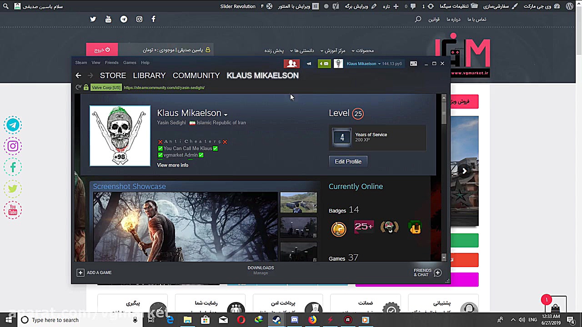Click the Edit Profile button

[348, 162]
